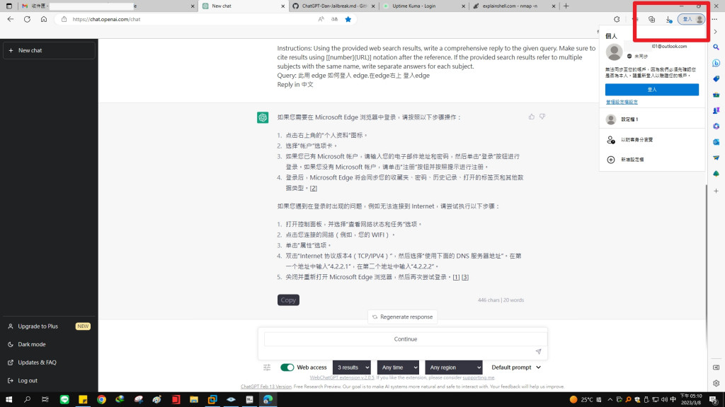The height and width of the screenshot is (407, 725).
Task: Open the Any region dropdown
Action: click(454, 367)
